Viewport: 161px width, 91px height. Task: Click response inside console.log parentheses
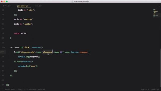pyautogui.click(x=34, y=57)
